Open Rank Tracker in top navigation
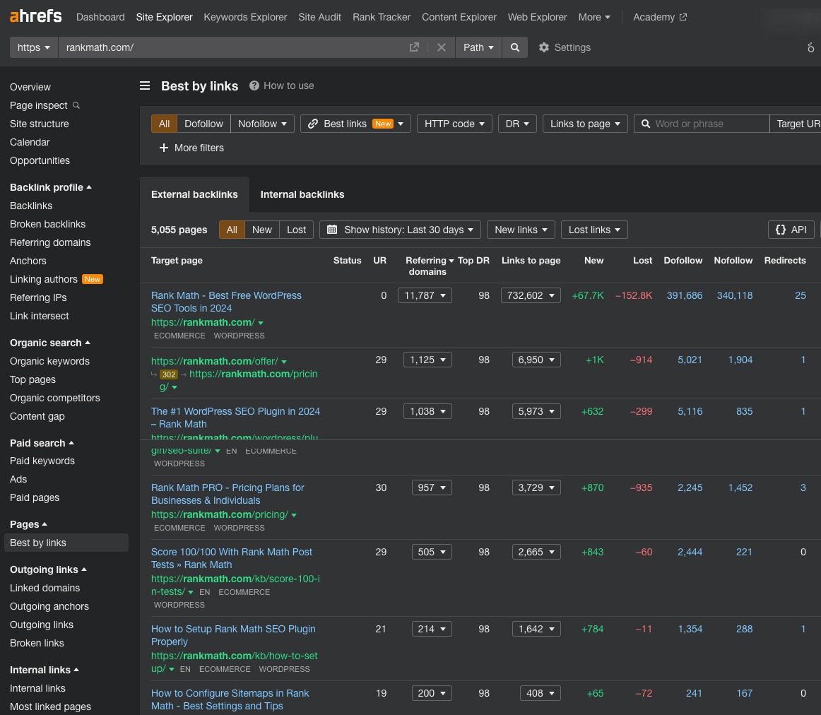 click(x=382, y=17)
